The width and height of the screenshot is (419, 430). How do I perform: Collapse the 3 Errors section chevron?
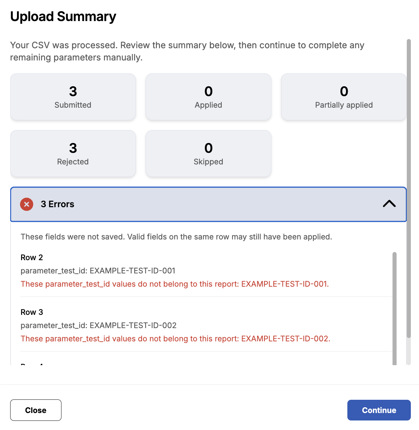[389, 204]
